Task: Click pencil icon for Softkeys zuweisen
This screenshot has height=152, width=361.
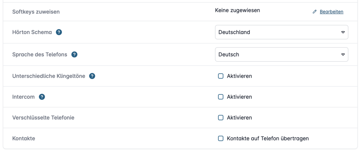Action: 315,12
